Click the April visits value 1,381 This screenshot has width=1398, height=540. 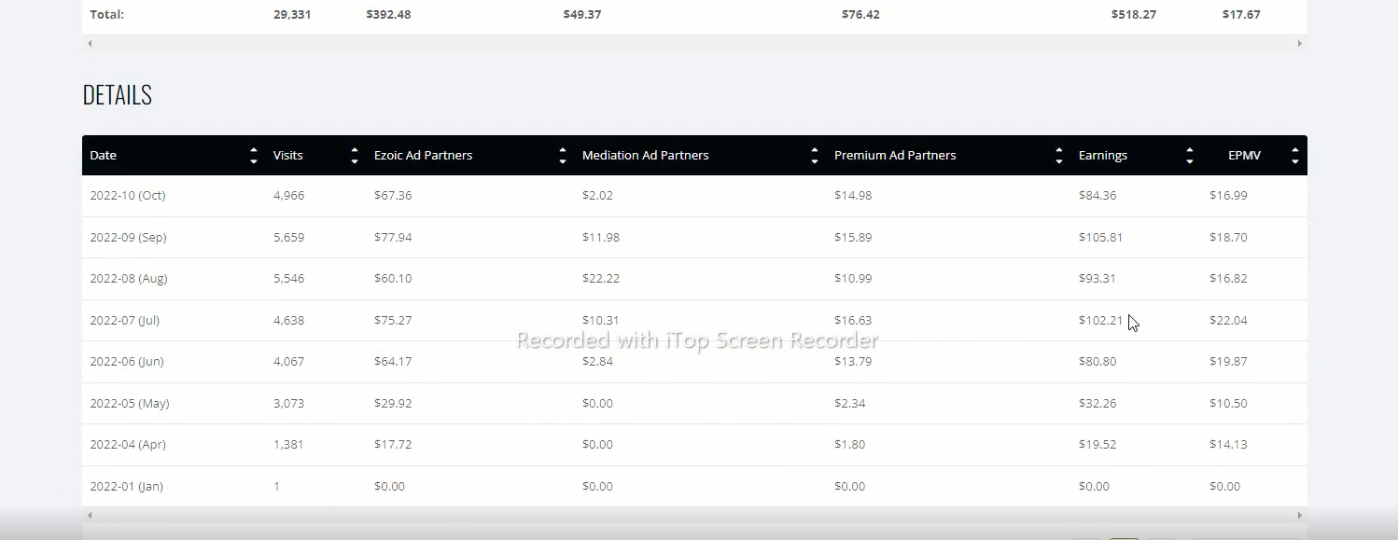pyautogui.click(x=288, y=445)
